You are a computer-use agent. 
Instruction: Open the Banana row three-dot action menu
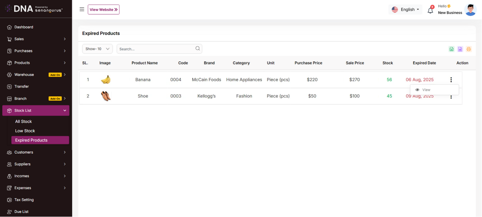[x=451, y=80]
